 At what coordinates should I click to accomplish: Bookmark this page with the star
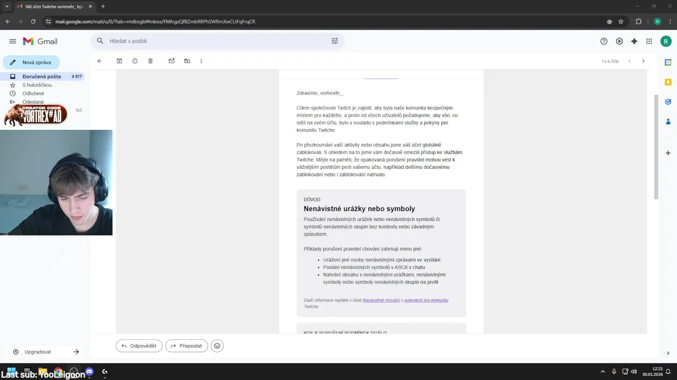pos(621,22)
